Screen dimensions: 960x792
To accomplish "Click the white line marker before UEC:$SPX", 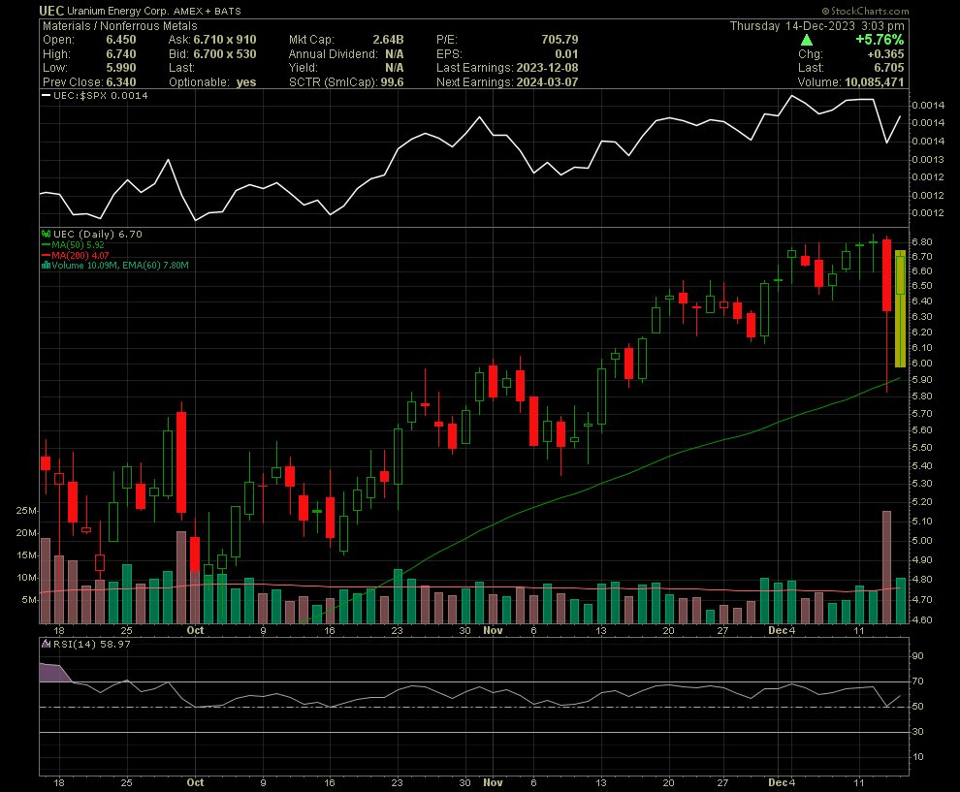I will pos(46,95).
